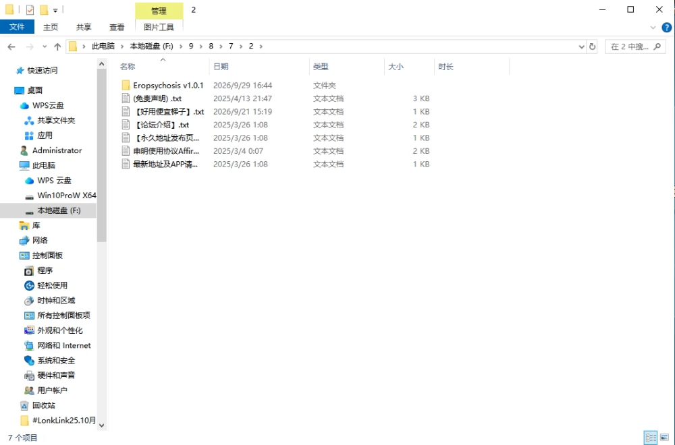This screenshot has height=445, width=675.
Task: Open the customize quick access toolbar dropdown
Action: coord(55,10)
